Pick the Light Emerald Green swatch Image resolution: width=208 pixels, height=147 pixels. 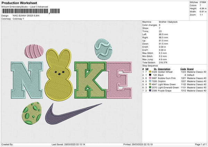coord(150,87)
